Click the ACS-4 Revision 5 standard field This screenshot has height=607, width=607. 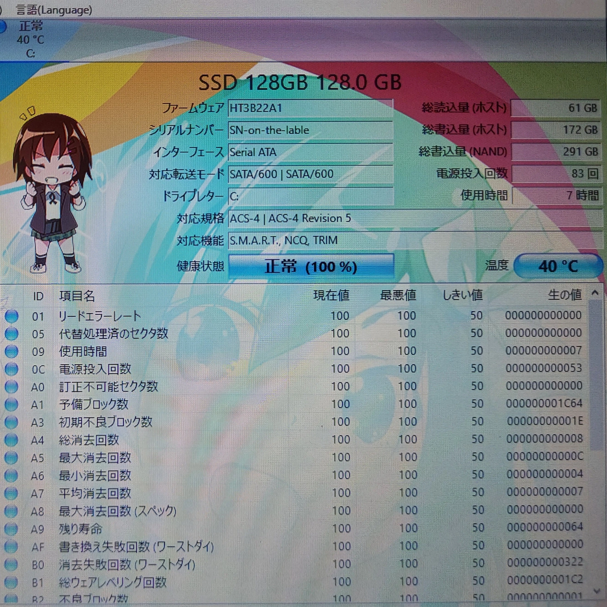click(415, 219)
